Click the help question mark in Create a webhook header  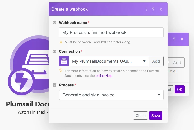click(x=153, y=9)
